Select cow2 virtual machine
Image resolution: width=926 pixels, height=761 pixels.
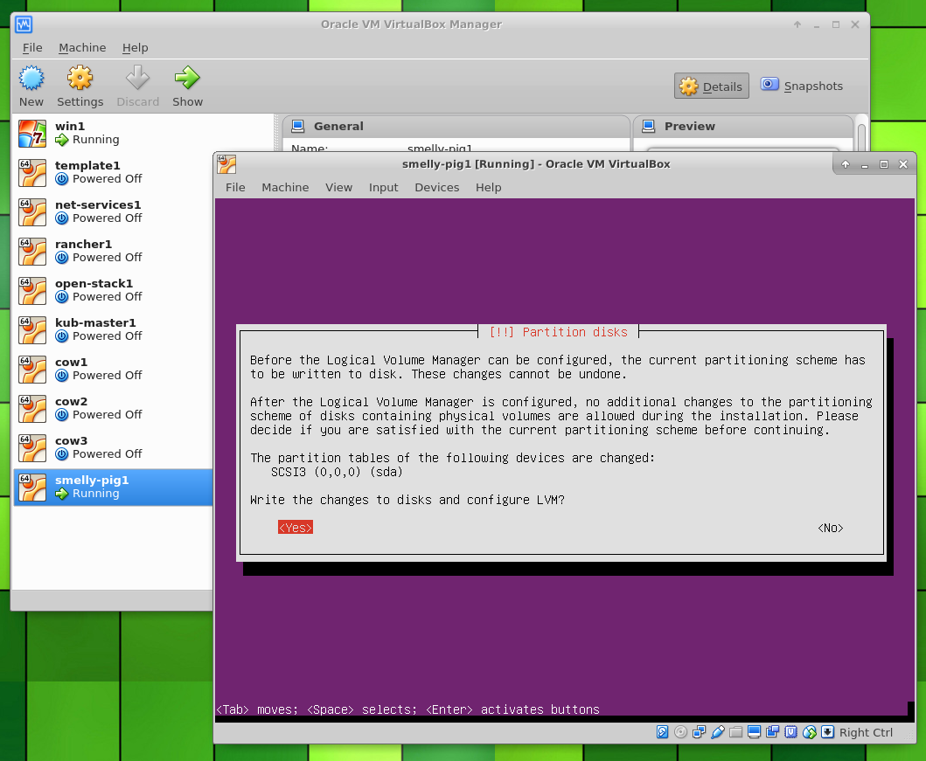113,409
